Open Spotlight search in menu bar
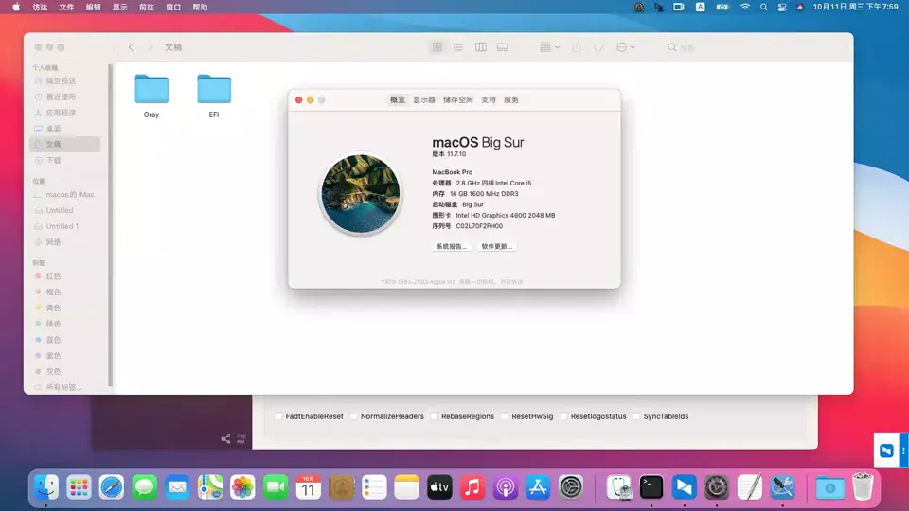Screen dimensions: 909x511 pyautogui.click(x=764, y=7)
